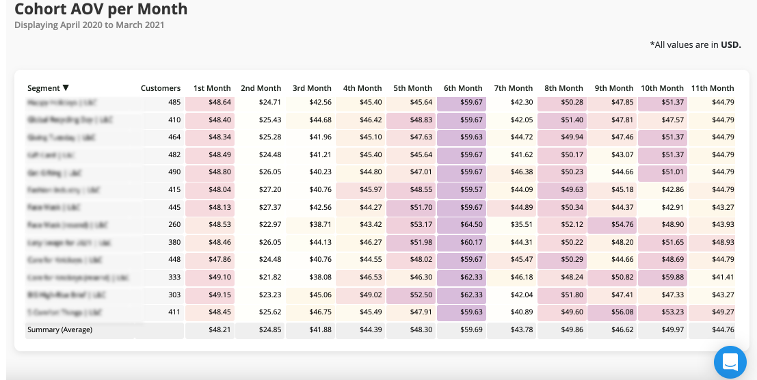Click the customers value 490

tap(174, 172)
